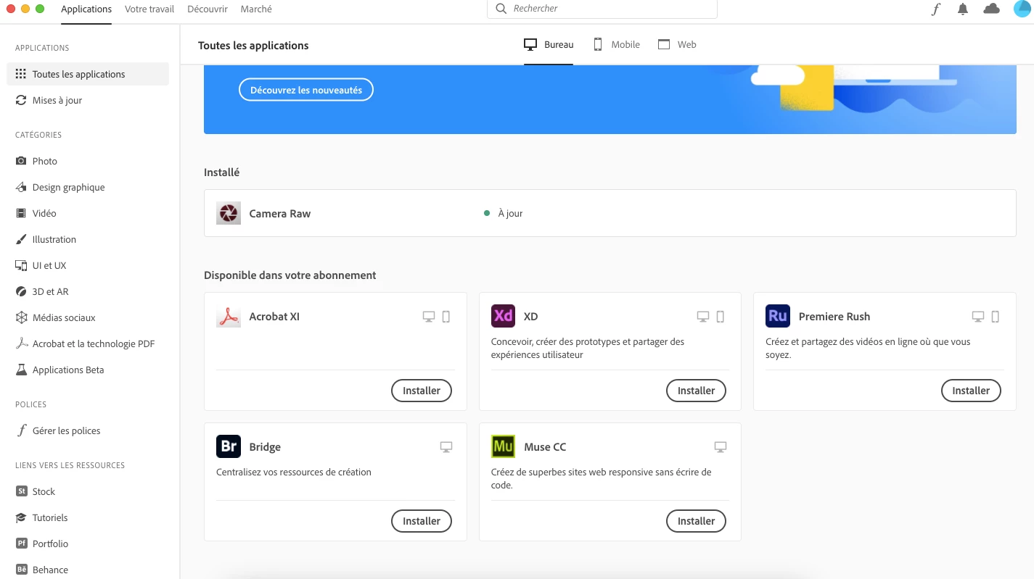Click the Muse CC desktop platform icon

[x=721, y=447]
